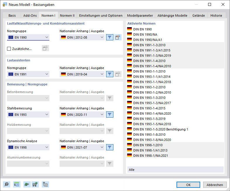The height and width of the screenshot is (191, 230).
Task: Open Normgruppe EN 1990 dropdown
Action: [x=28, y=37]
